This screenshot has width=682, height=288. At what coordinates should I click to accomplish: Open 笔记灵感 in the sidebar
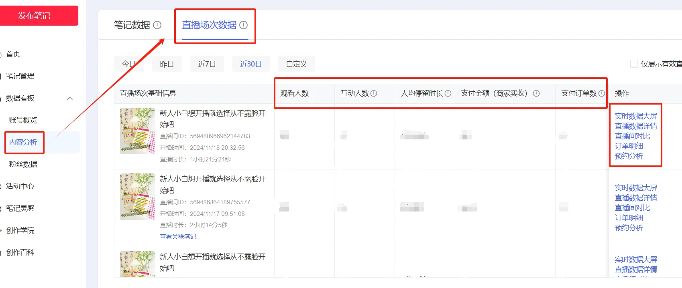click(20, 208)
